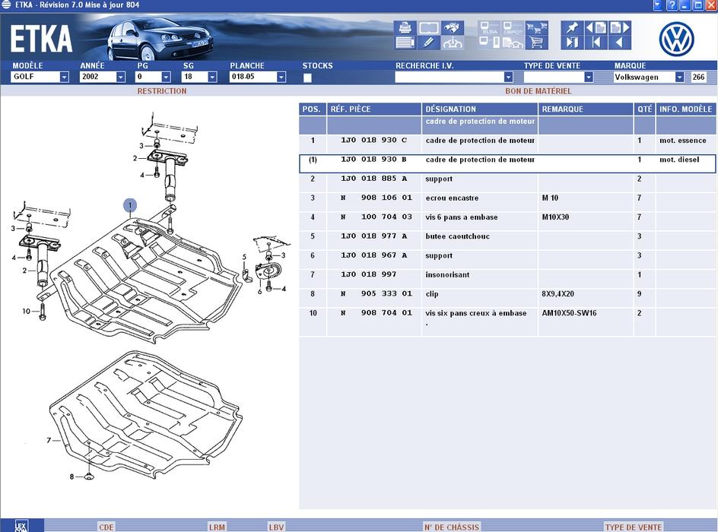Click the 266 field next to MARQUE
Screen dimensions: 718x532
(698, 77)
